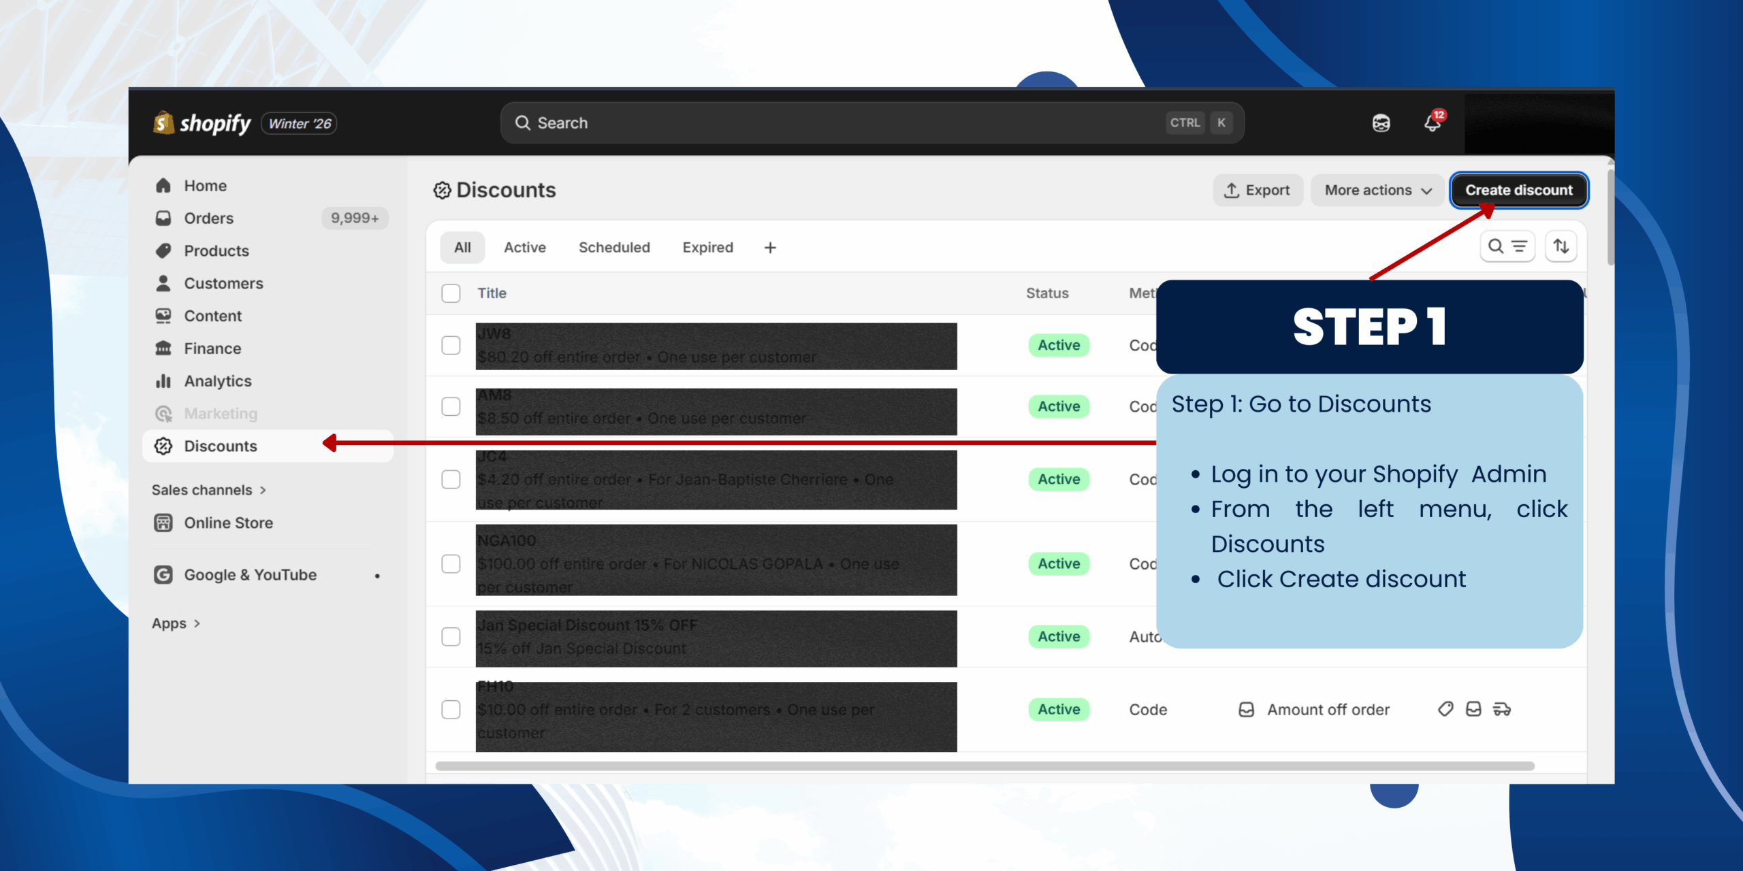Expand the Apps section
1743x871 pixels.
(176, 623)
